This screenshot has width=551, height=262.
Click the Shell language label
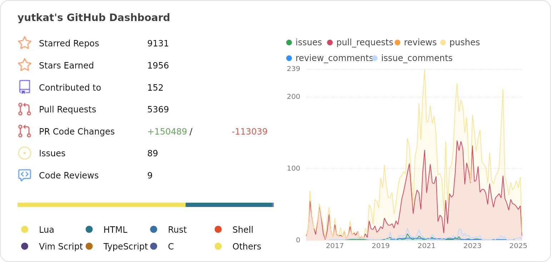[x=243, y=230]
